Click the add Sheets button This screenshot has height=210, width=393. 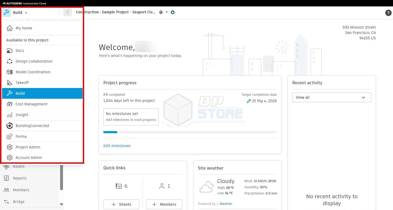coord(121,204)
